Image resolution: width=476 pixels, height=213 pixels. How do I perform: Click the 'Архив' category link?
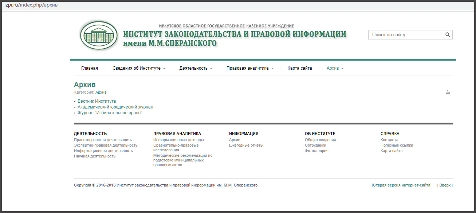[101, 93]
